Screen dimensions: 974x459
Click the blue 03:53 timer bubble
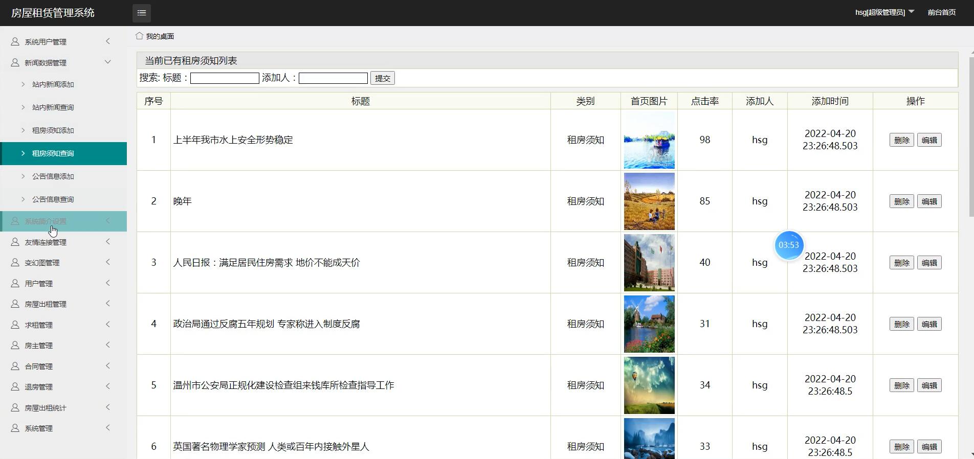pos(789,245)
